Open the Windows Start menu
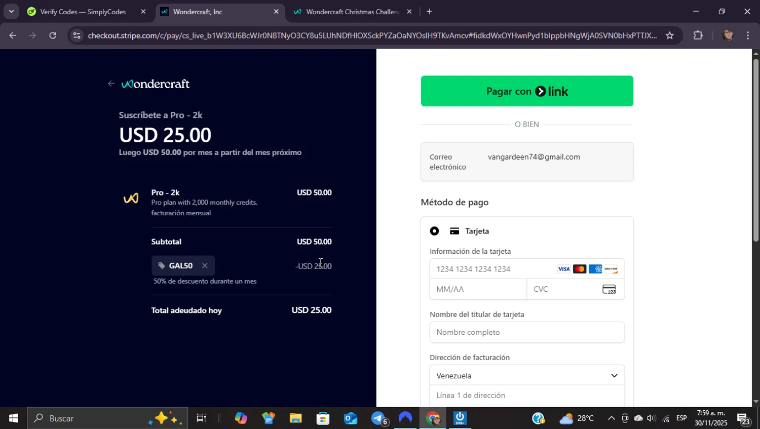The height and width of the screenshot is (429, 760). 14,418
